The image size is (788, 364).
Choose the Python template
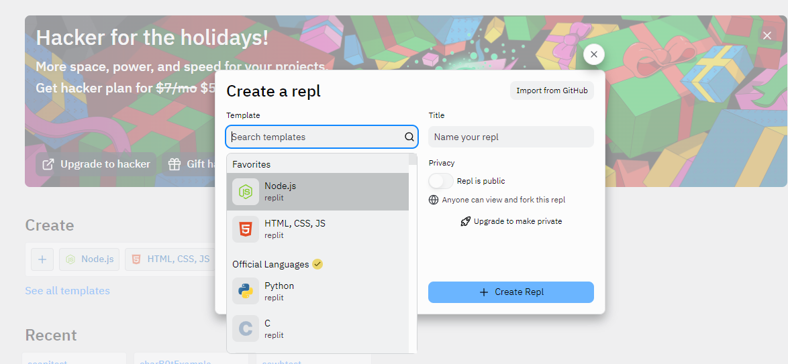pos(317,291)
